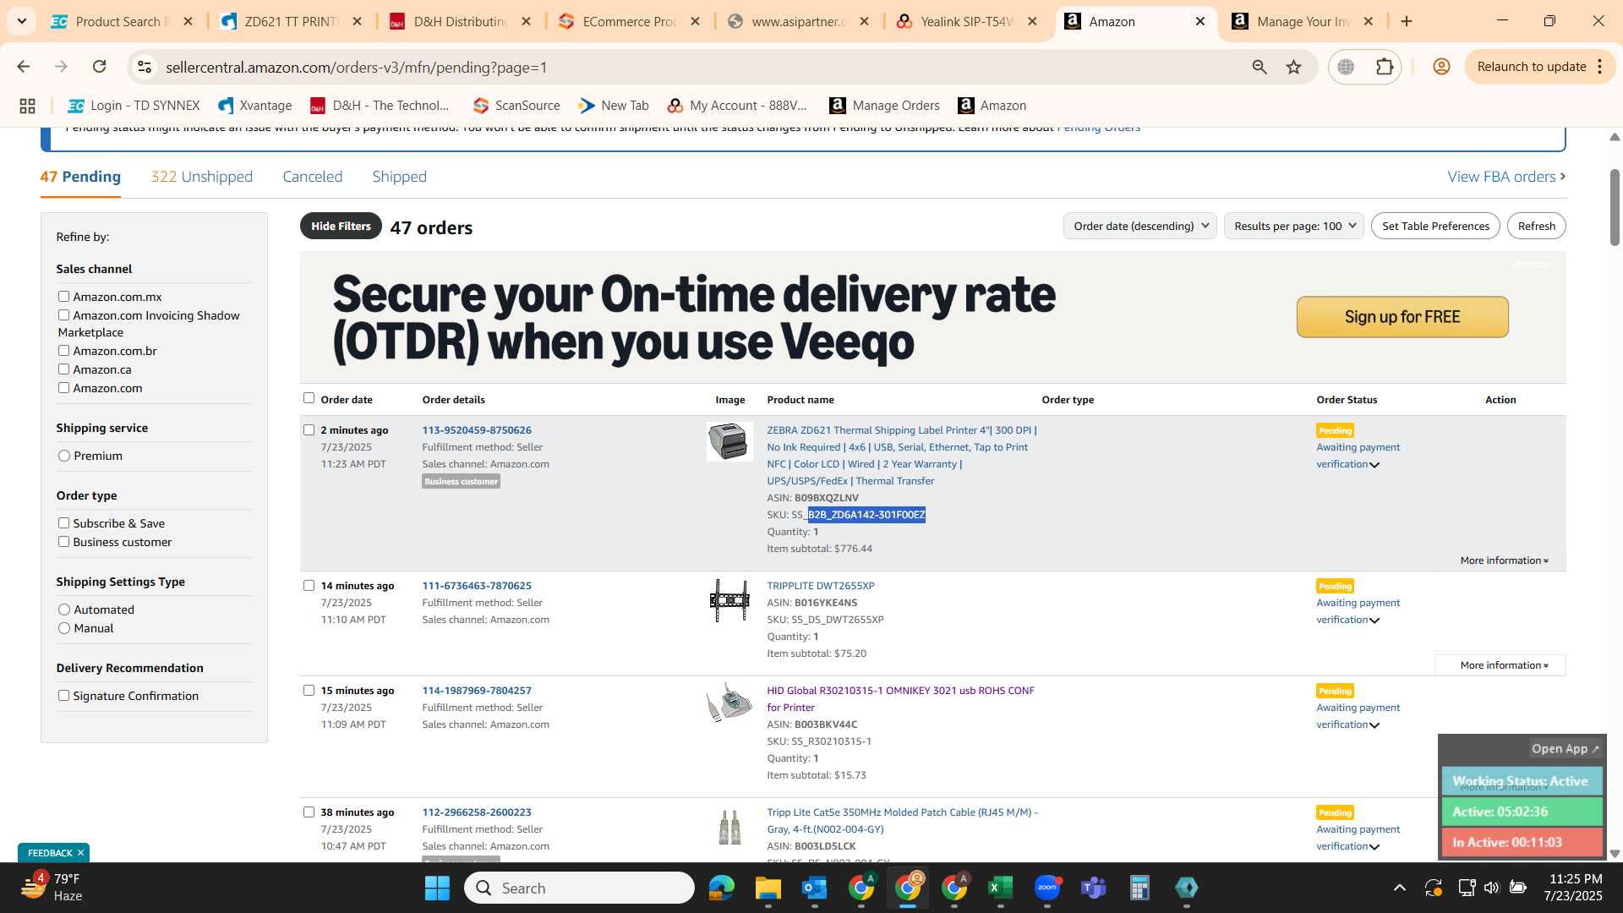The height and width of the screenshot is (913, 1623).
Task: Refresh the orders list
Action: 1536,226
